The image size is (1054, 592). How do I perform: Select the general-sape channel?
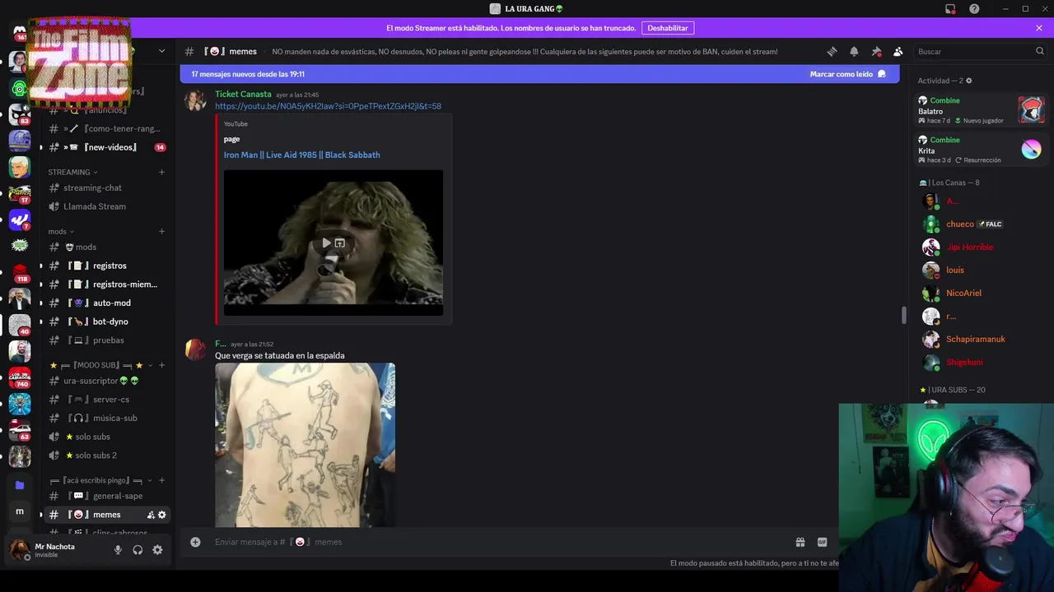(x=106, y=496)
